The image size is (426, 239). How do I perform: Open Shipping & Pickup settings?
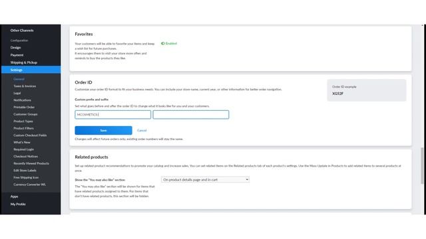click(24, 62)
